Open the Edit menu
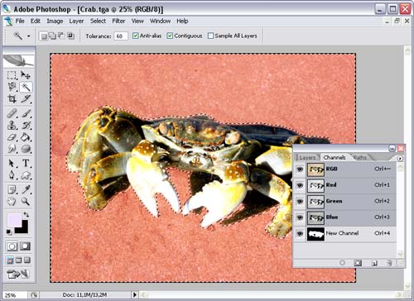Image resolution: width=414 pixels, height=301 pixels. tap(36, 21)
